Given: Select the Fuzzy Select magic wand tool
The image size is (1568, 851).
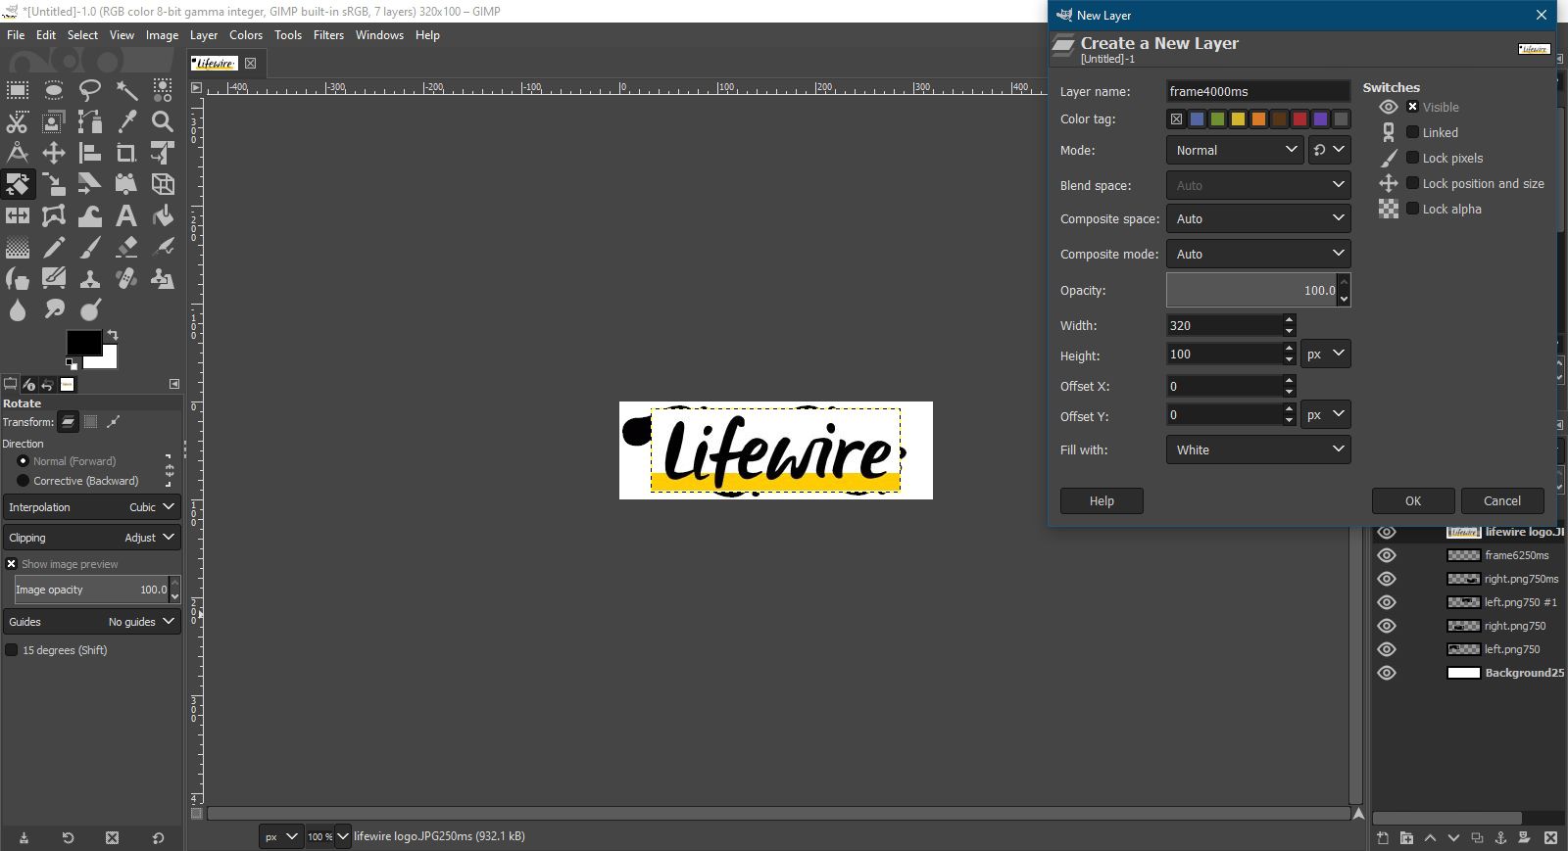Looking at the screenshot, I should pos(126,90).
